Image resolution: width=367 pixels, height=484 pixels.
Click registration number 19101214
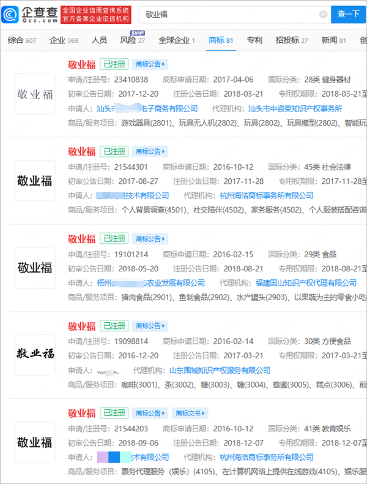(131, 255)
